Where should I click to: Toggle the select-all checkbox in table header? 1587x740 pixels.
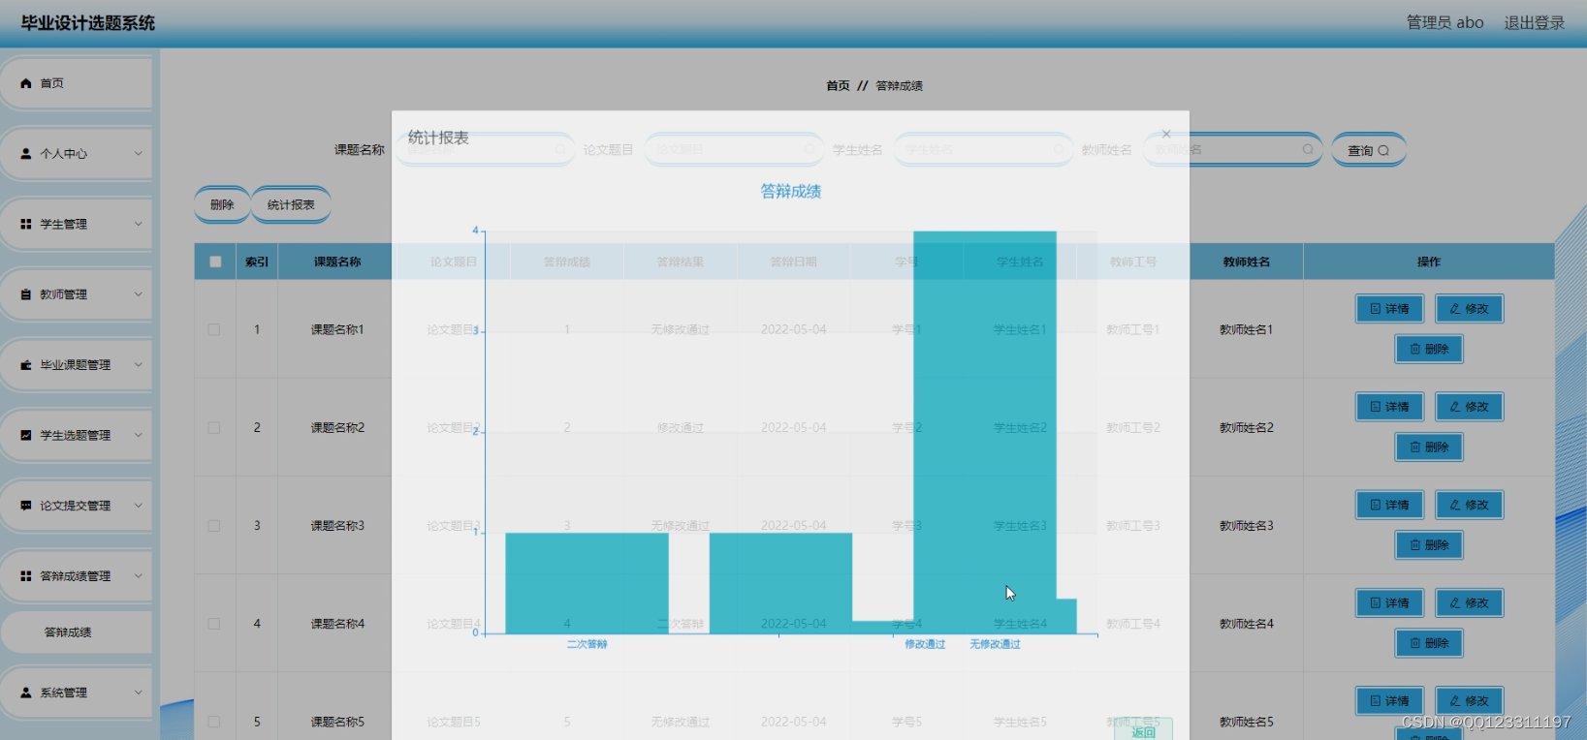(x=215, y=262)
